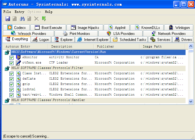This screenshot has width=195, height=140.
Task: Select the Scheduled Tasks tab
Action: [x=129, y=40]
